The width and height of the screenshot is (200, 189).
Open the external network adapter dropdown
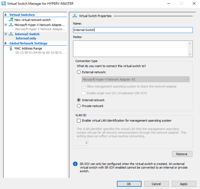click(136, 79)
